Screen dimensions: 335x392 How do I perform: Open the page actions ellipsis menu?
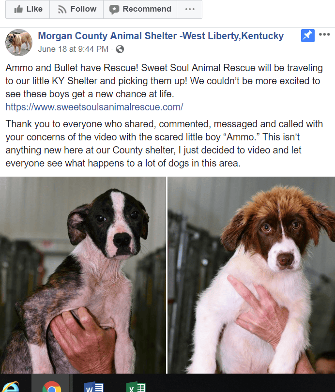(x=189, y=9)
